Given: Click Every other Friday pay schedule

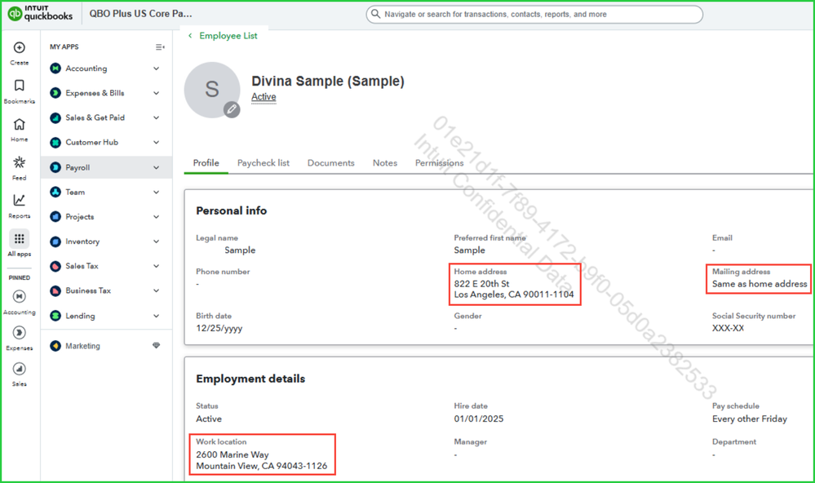Looking at the screenshot, I should pyautogui.click(x=750, y=419).
